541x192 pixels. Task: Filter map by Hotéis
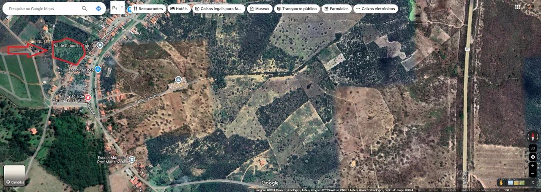pyautogui.click(x=179, y=8)
